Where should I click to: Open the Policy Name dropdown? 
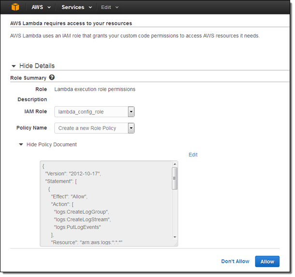pyautogui.click(x=131, y=128)
